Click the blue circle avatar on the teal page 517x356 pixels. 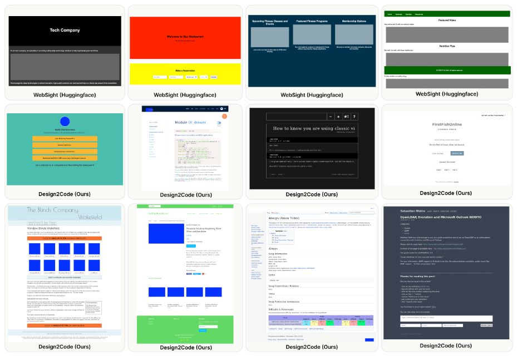click(65, 122)
